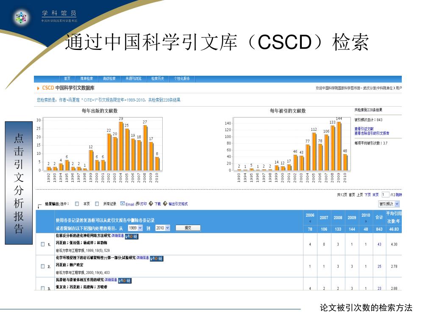Click the 2009 bar labeled 144
Viewport: 434px width, 325px height.
coord(339,146)
